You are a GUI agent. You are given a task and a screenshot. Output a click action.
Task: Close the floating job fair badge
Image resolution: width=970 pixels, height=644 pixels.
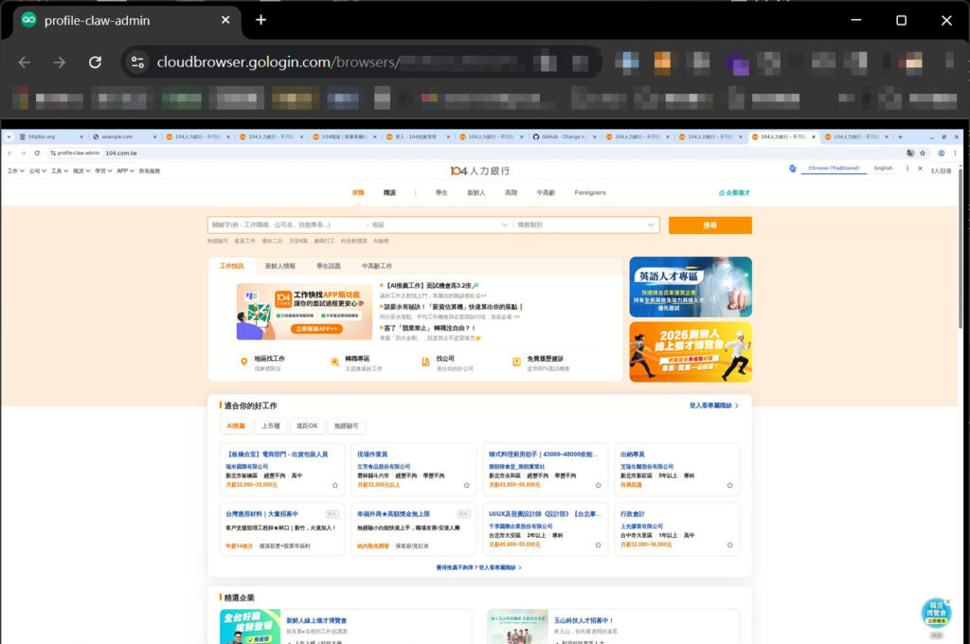(x=947, y=602)
